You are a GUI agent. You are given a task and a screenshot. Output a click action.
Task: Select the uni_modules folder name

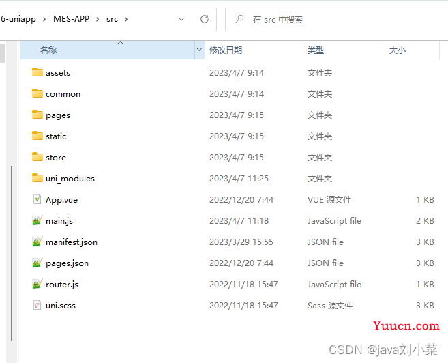click(x=70, y=179)
